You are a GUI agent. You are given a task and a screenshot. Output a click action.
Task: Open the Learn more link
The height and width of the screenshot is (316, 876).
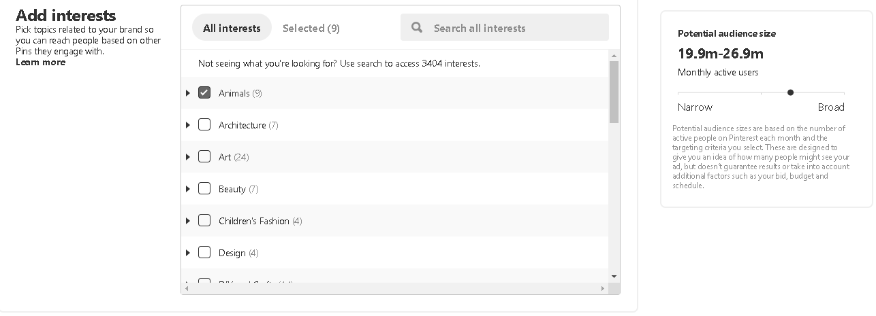(41, 62)
